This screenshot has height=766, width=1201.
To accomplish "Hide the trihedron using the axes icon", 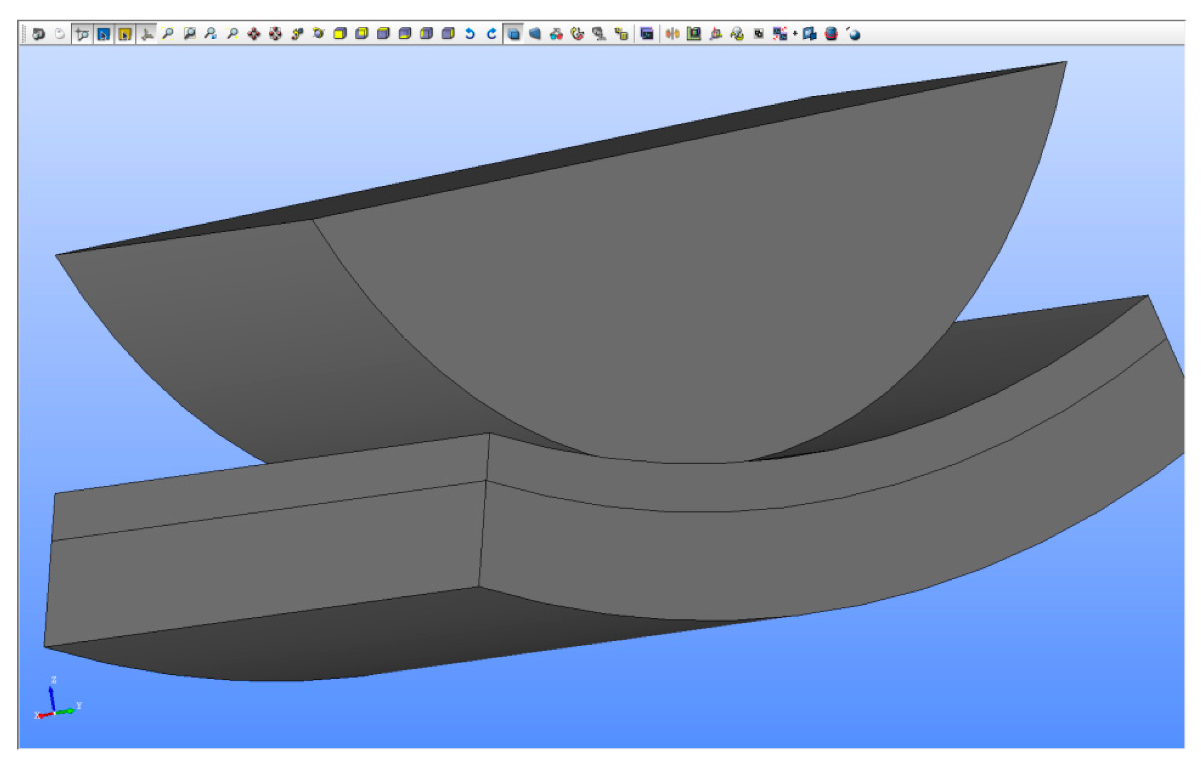I will [x=146, y=34].
